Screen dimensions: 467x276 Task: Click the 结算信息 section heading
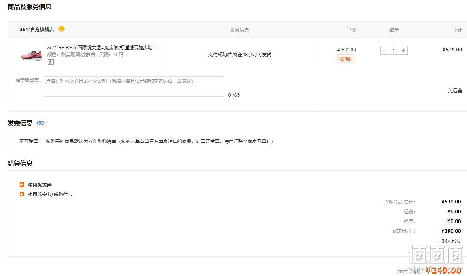[x=20, y=163]
